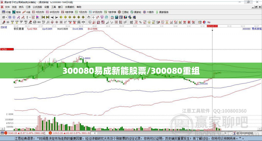Click the infinity symbol icon

pos(209,22)
